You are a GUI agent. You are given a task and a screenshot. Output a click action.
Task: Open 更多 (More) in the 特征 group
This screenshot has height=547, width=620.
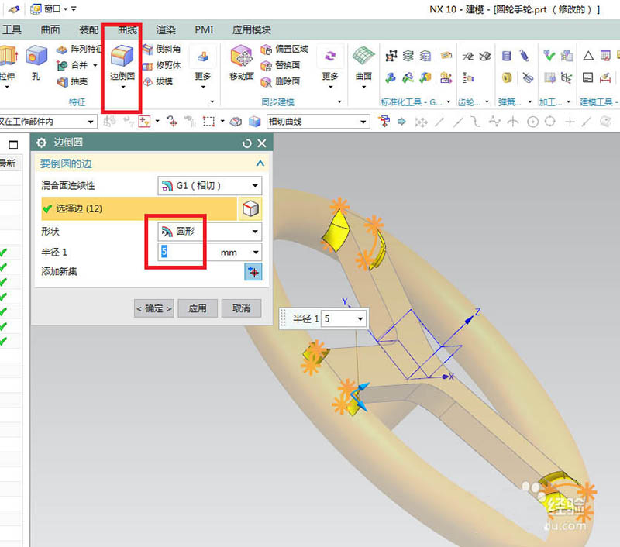(x=203, y=67)
